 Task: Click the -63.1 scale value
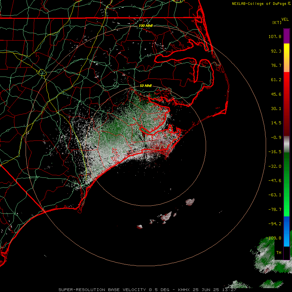(x=275, y=195)
